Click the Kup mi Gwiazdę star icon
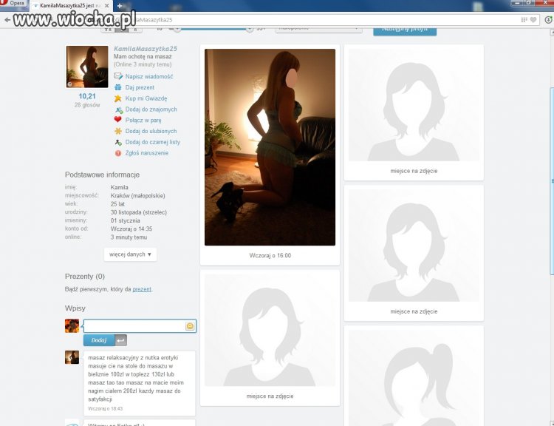 [x=118, y=98]
